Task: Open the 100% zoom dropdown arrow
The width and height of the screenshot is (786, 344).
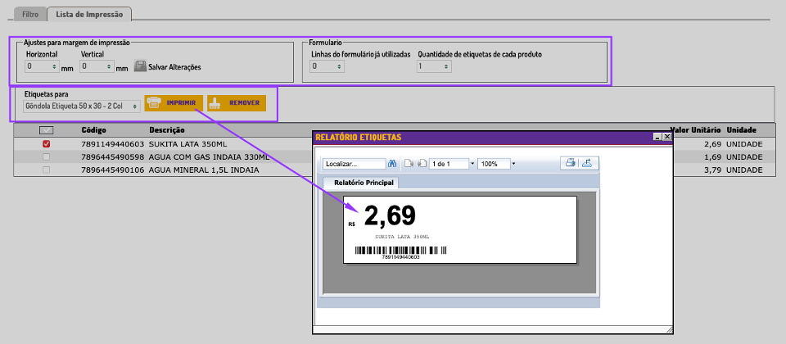Action: [x=513, y=164]
